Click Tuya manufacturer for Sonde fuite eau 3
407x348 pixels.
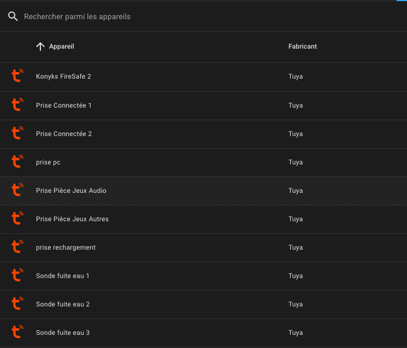(x=296, y=333)
